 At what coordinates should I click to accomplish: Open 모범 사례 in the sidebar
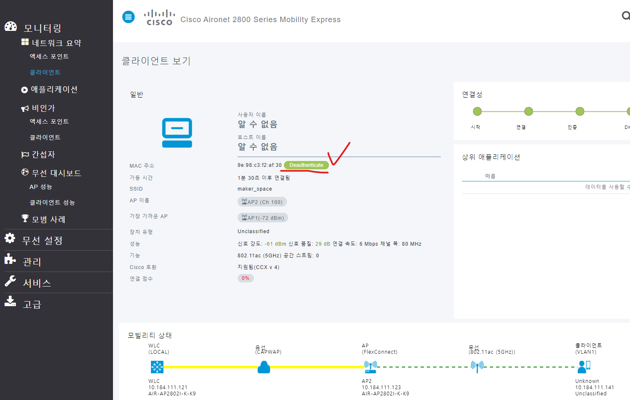pyautogui.click(x=49, y=219)
